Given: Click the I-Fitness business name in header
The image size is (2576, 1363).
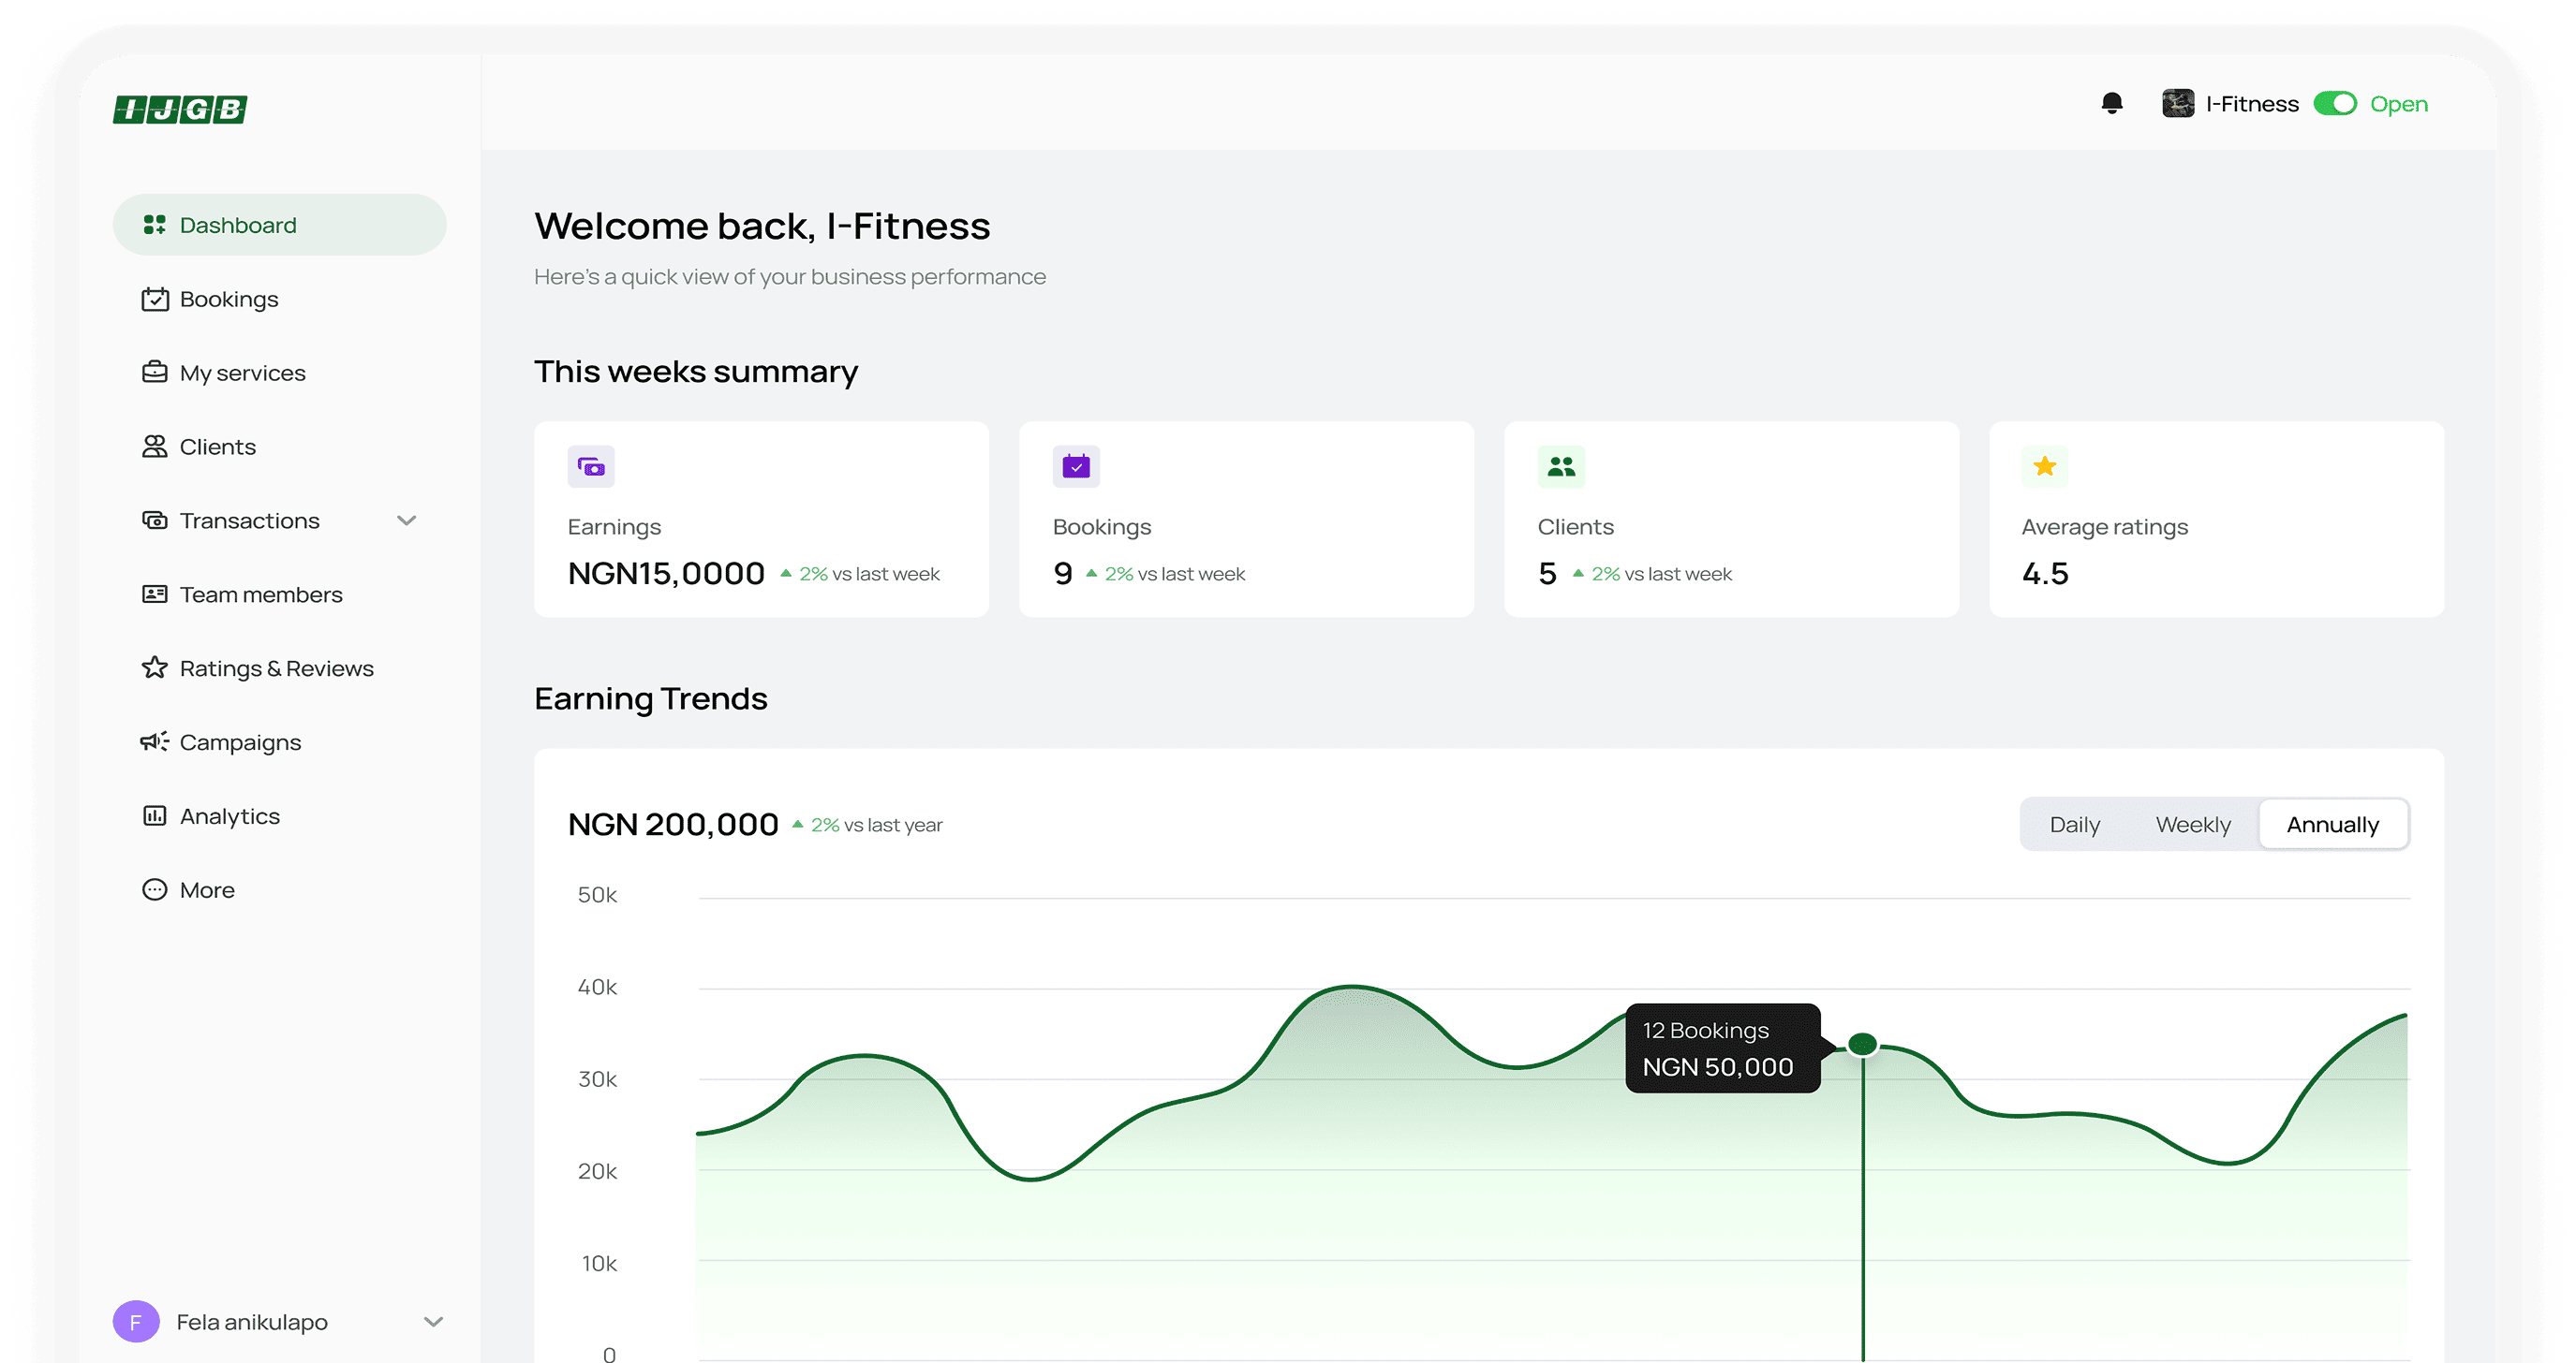Looking at the screenshot, I should pyautogui.click(x=2252, y=104).
